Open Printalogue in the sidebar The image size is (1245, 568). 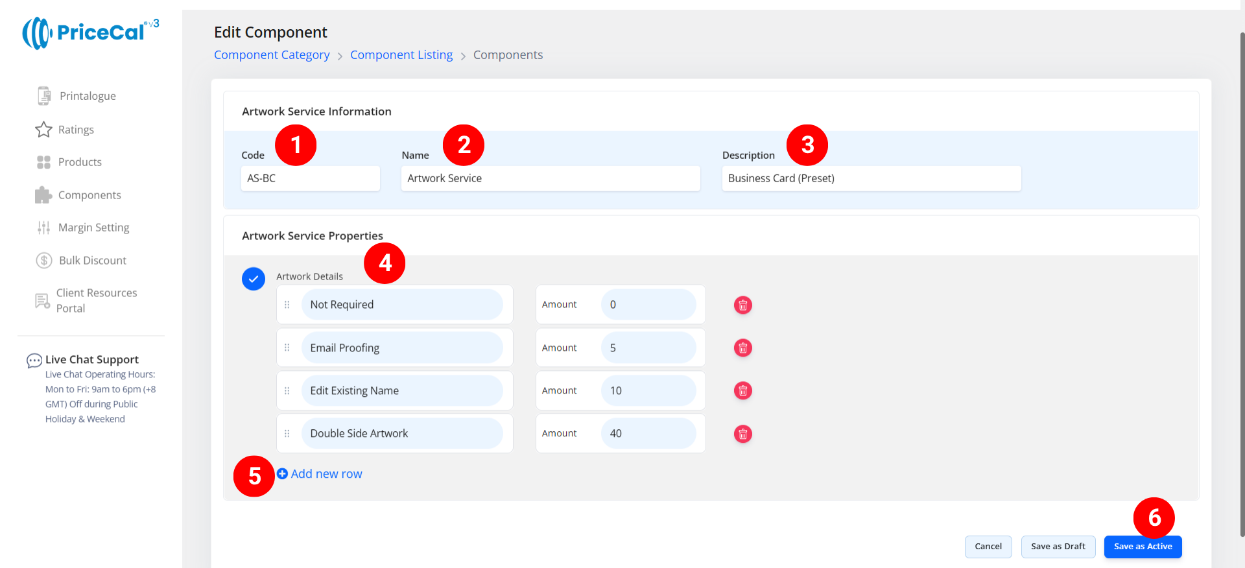(x=87, y=96)
